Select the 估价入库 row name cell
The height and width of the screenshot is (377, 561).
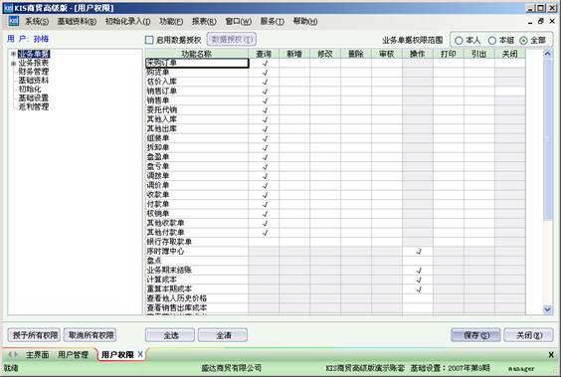[197, 82]
